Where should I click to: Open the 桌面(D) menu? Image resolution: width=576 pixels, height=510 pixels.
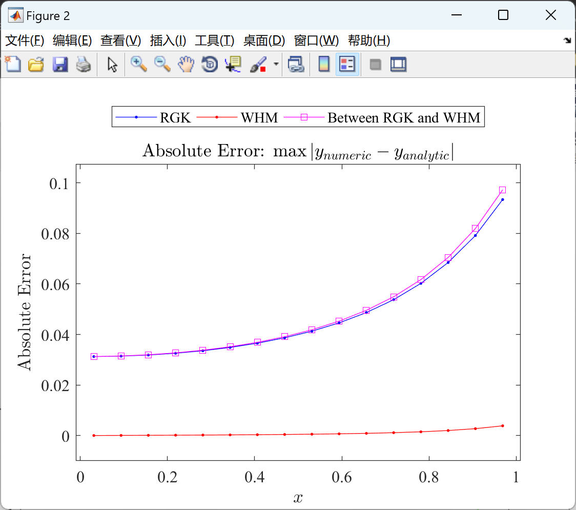click(264, 40)
